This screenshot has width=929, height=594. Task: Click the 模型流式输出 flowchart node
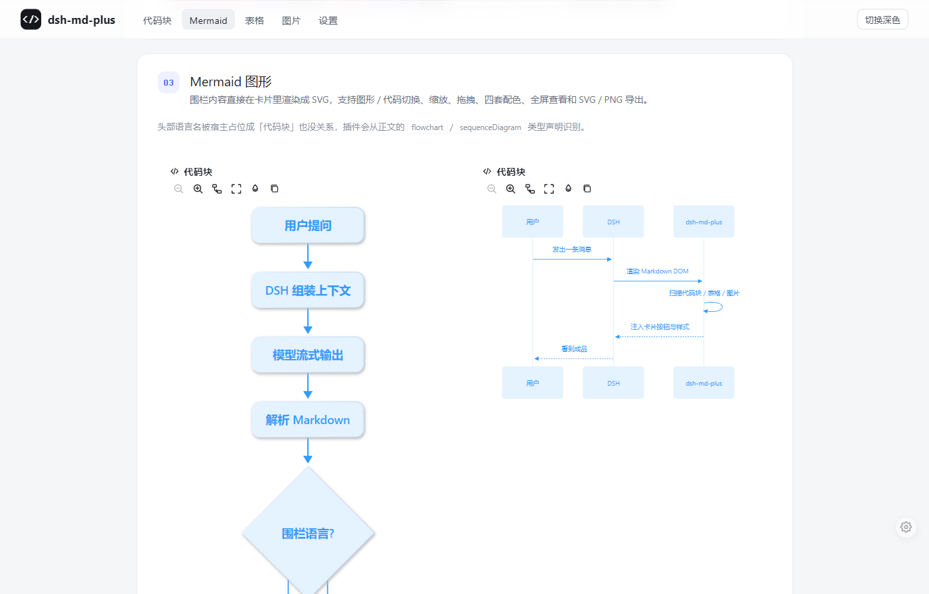click(x=308, y=355)
